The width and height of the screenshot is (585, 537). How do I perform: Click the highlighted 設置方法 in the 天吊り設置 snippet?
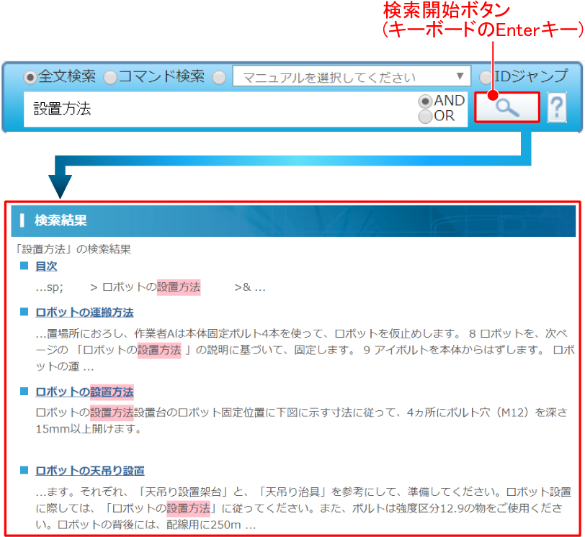[x=189, y=508]
